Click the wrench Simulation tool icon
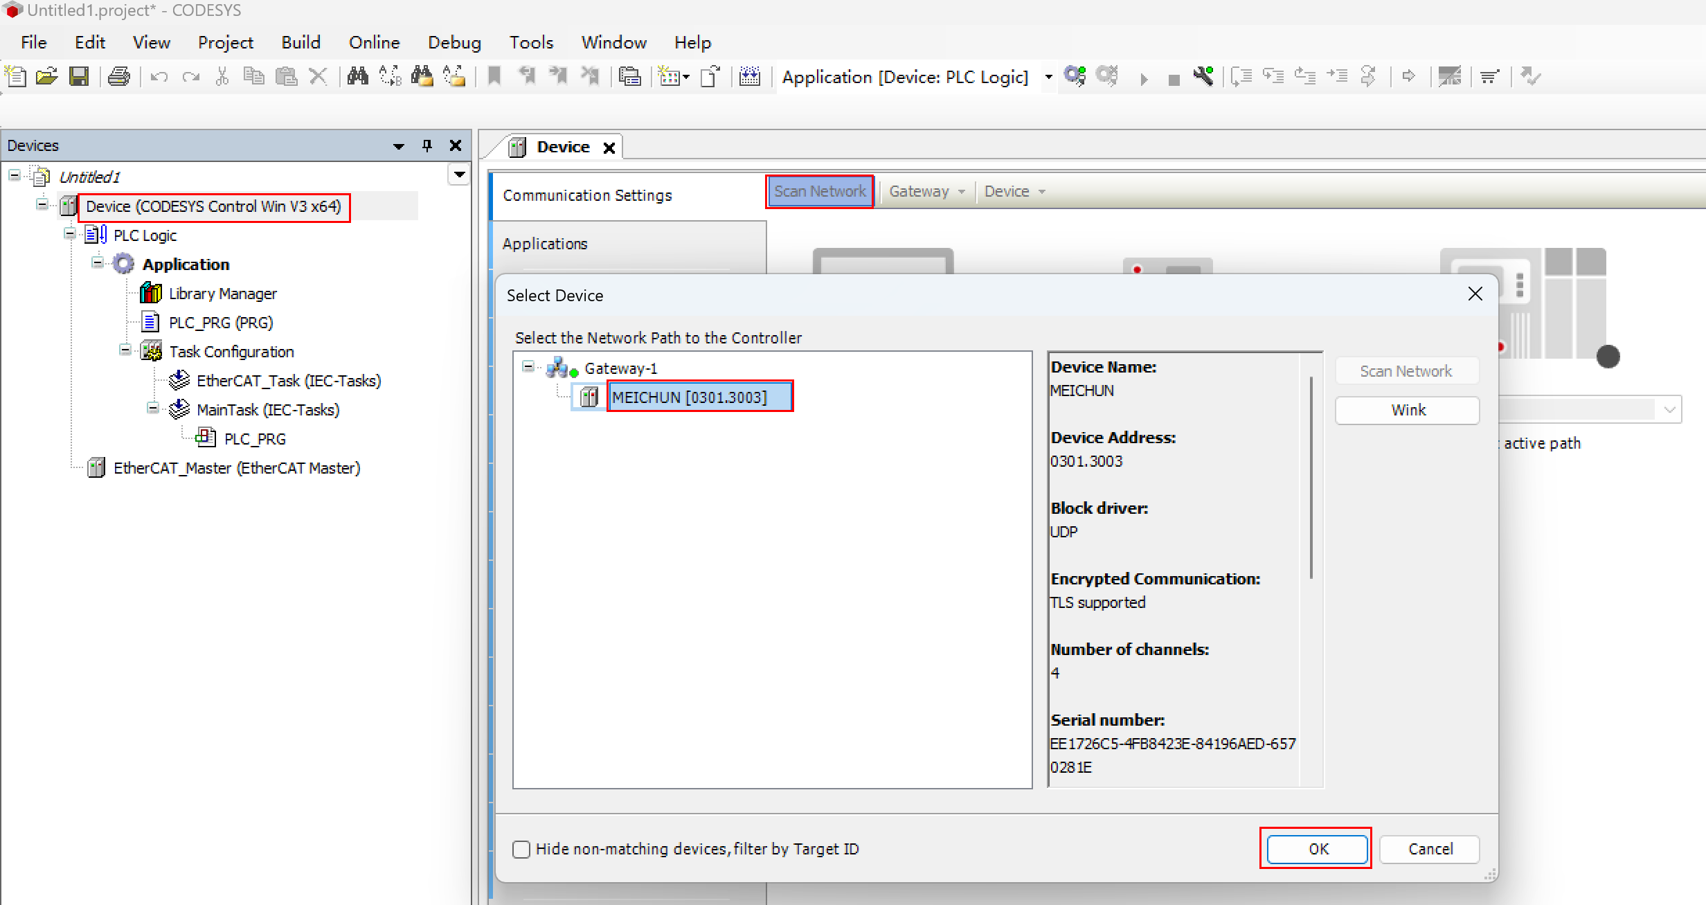 (1204, 76)
